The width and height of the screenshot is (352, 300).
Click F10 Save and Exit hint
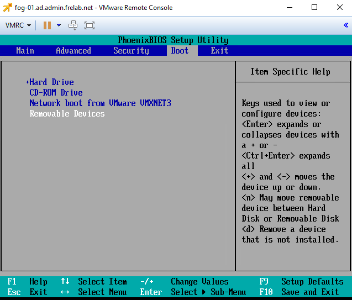(x=299, y=292)
